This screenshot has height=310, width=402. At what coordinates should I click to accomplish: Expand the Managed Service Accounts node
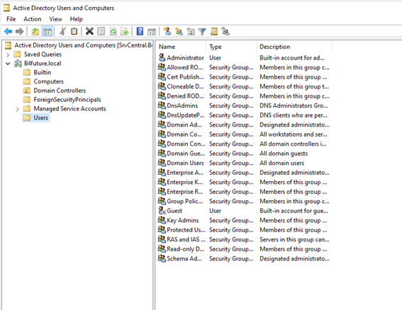[x=18, y=109]
